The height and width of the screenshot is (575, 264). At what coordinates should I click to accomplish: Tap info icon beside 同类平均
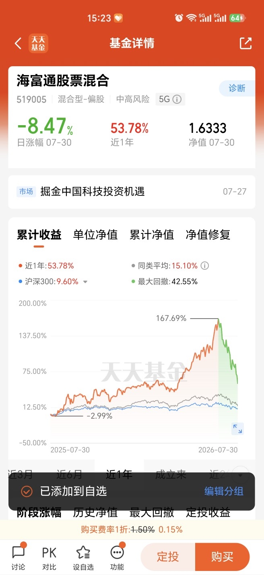coord(204,266)
